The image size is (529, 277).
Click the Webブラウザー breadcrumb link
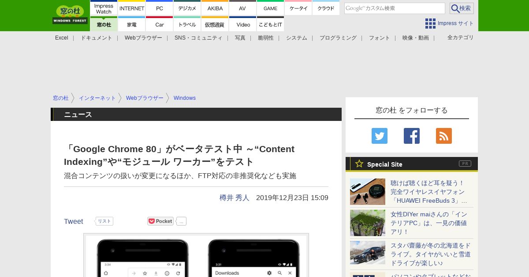click(145, 98)
